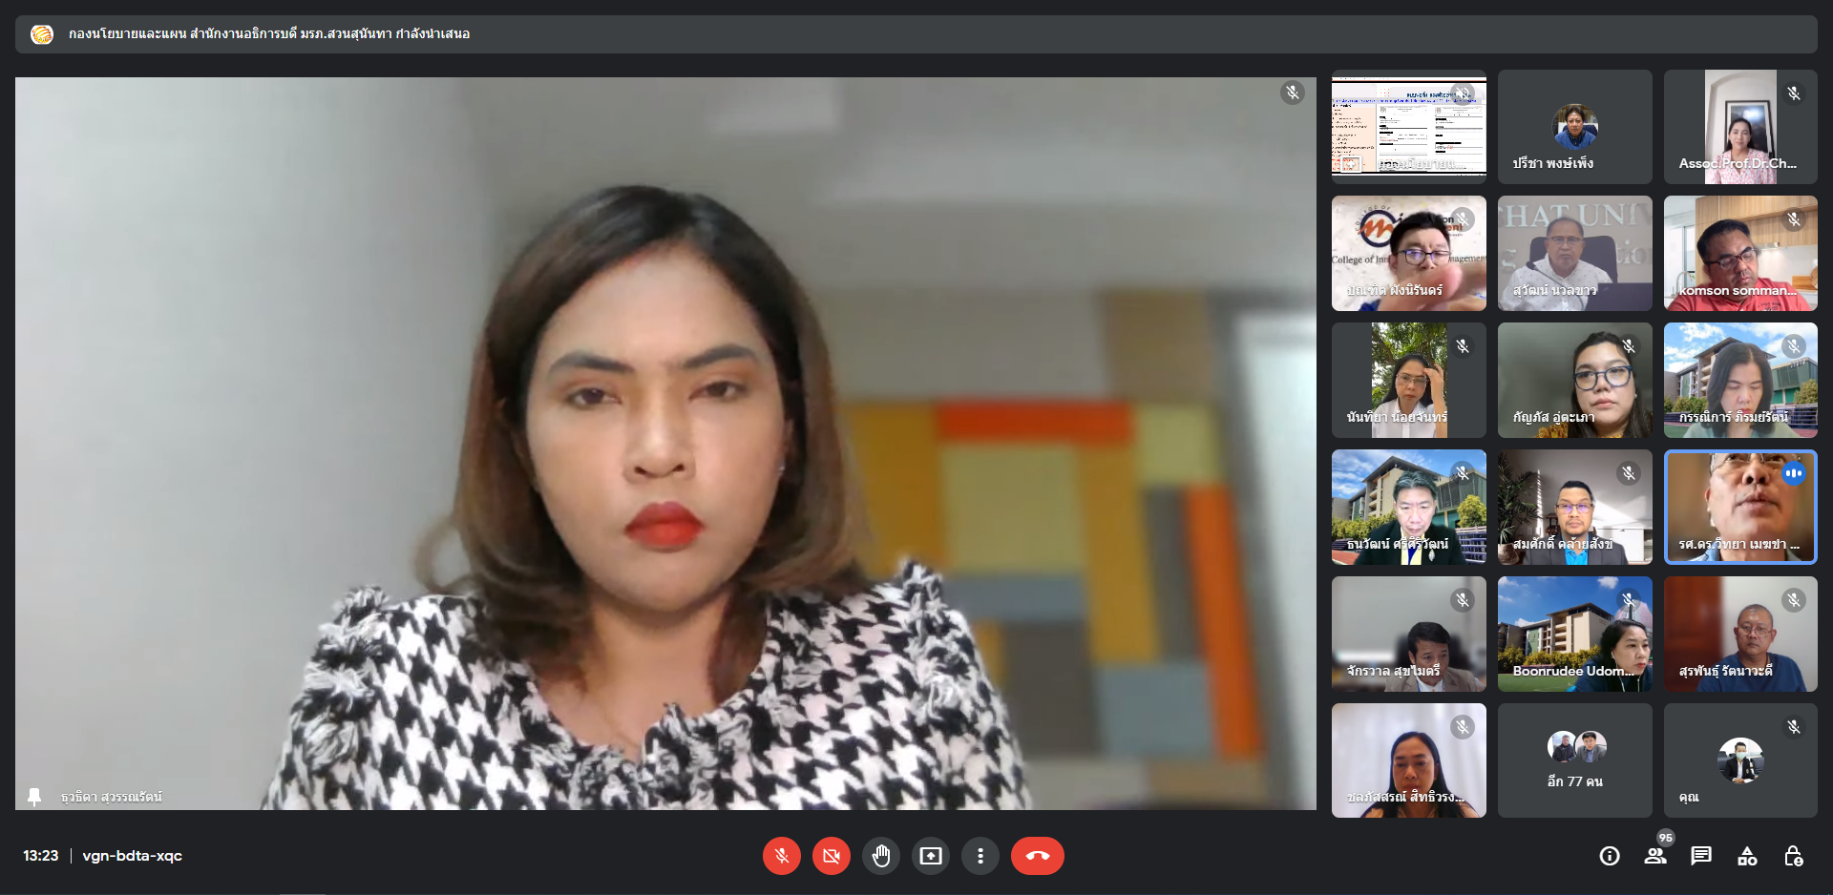Open the meeting details info icon
This screenshot has width=1833, height=895.
(x=1610, y=856)
